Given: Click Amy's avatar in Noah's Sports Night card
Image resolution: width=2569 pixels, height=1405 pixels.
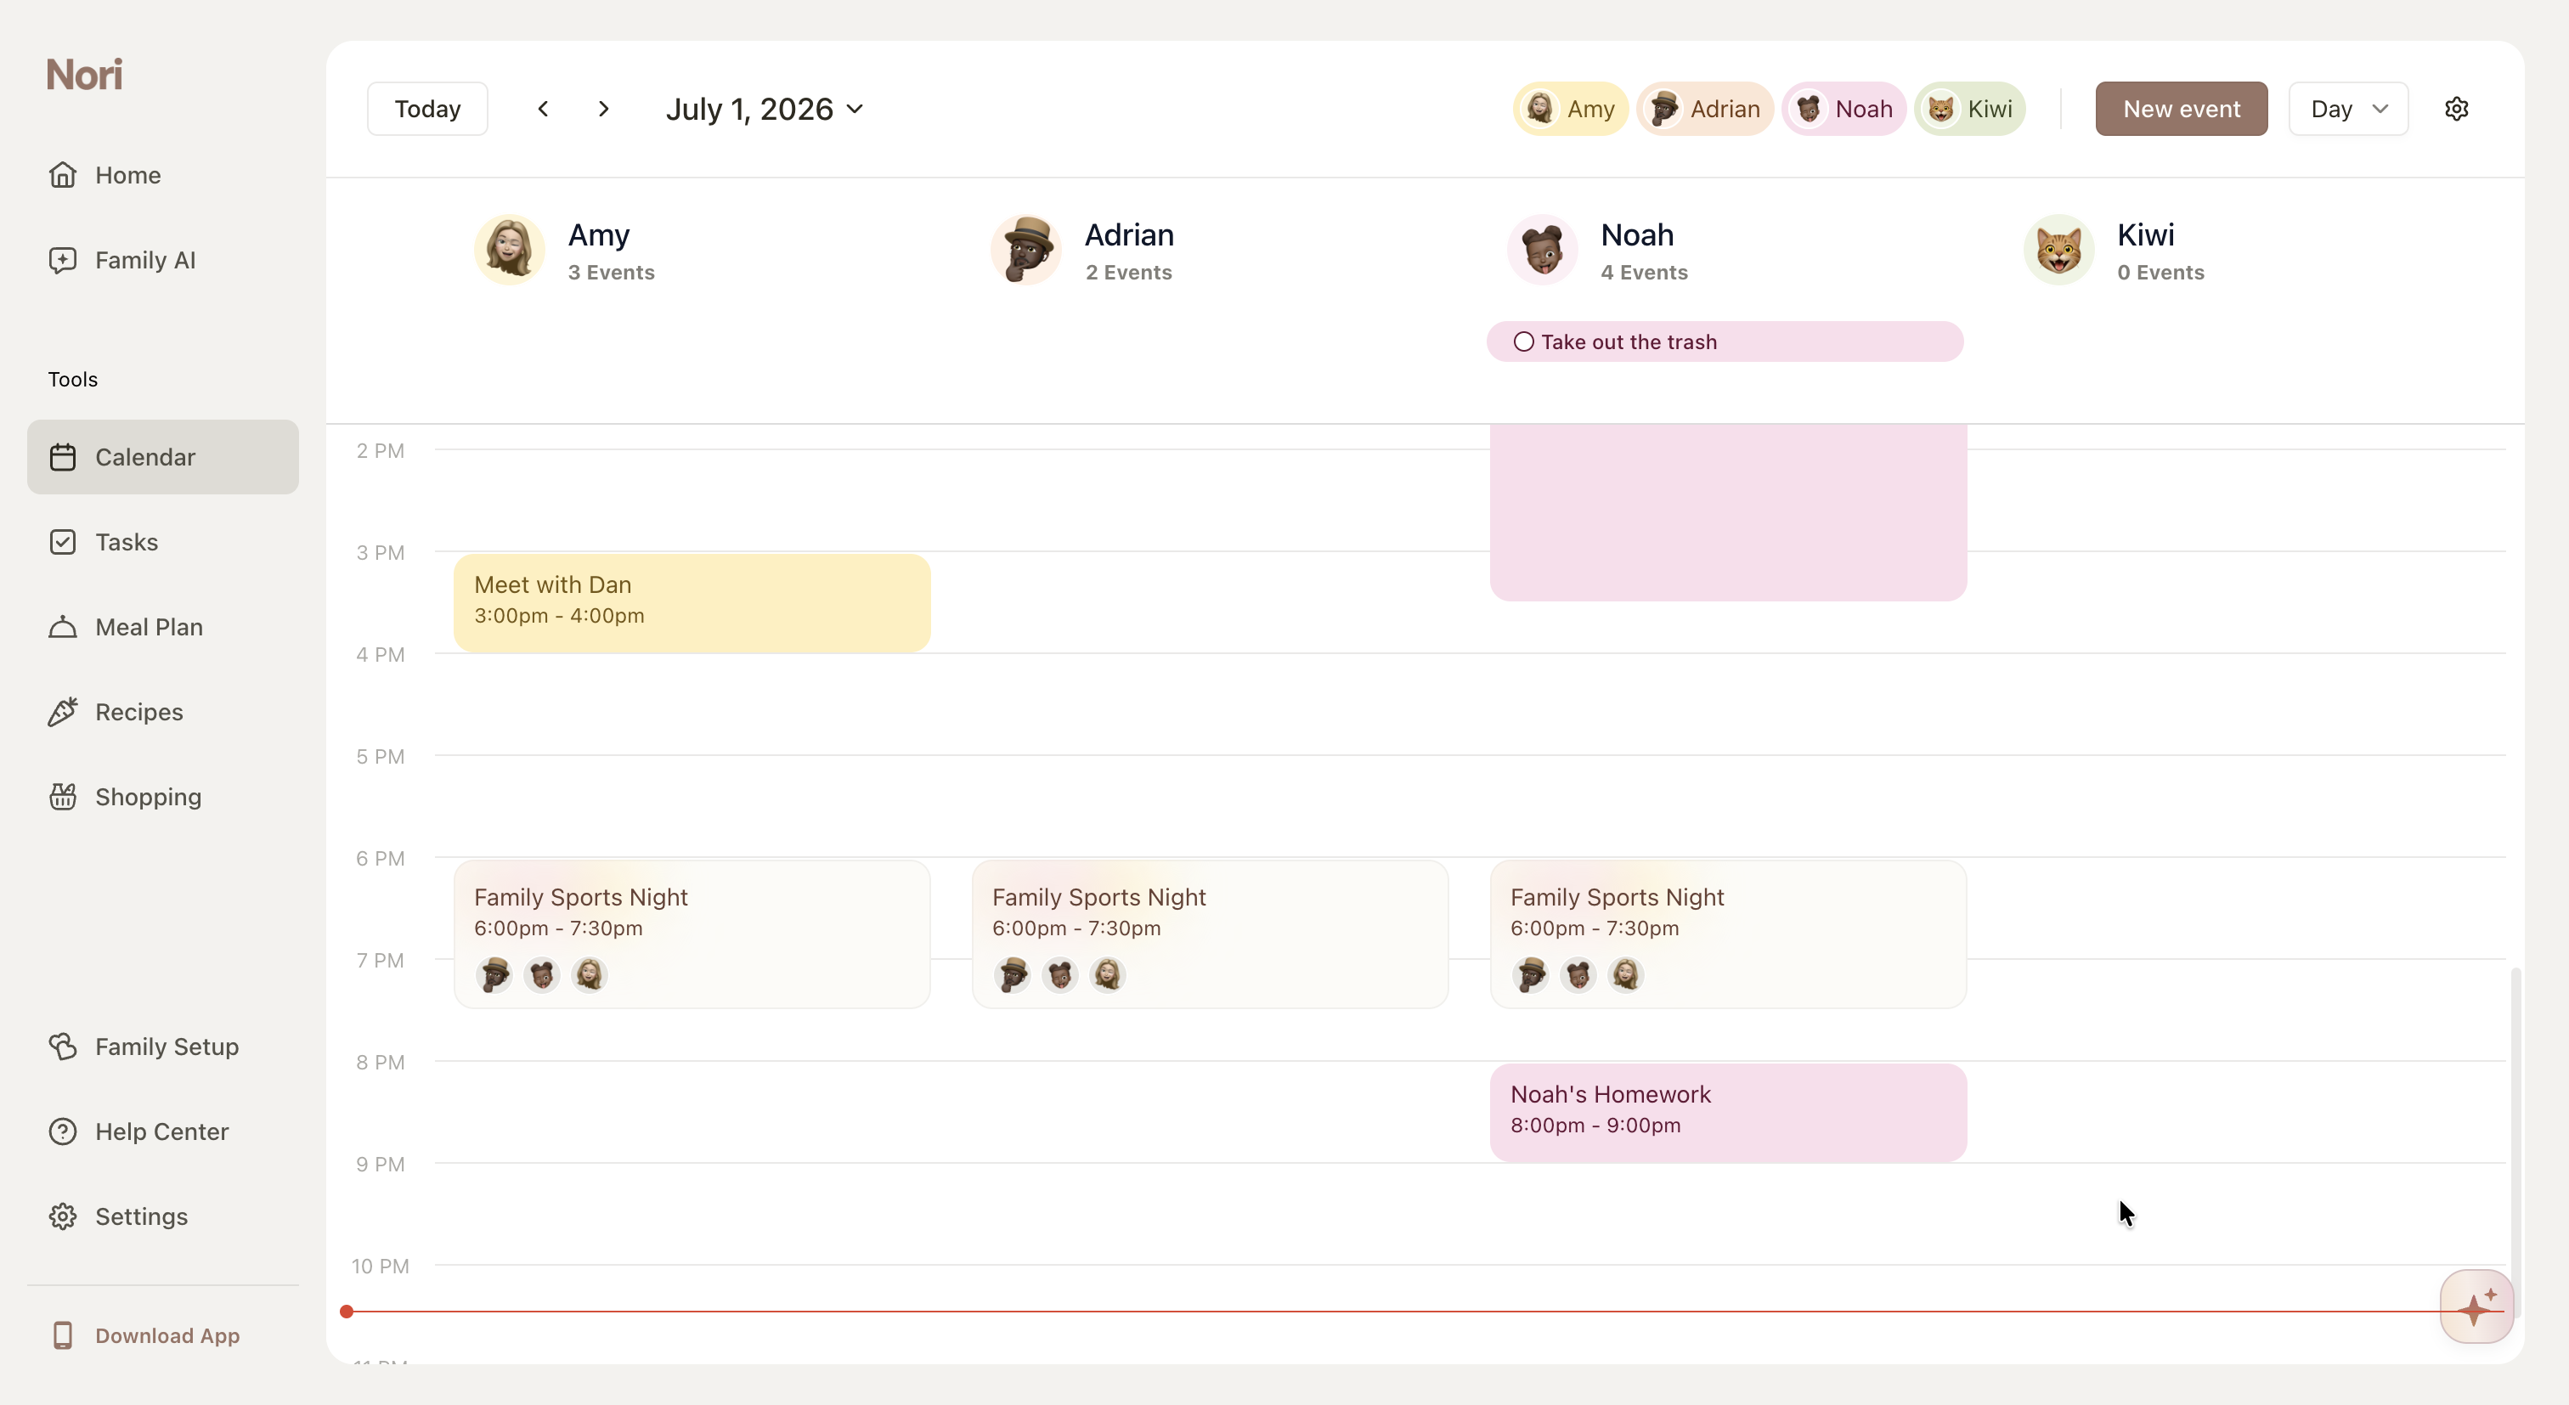Looking at the screenshot, I should tap(1627, 974).
